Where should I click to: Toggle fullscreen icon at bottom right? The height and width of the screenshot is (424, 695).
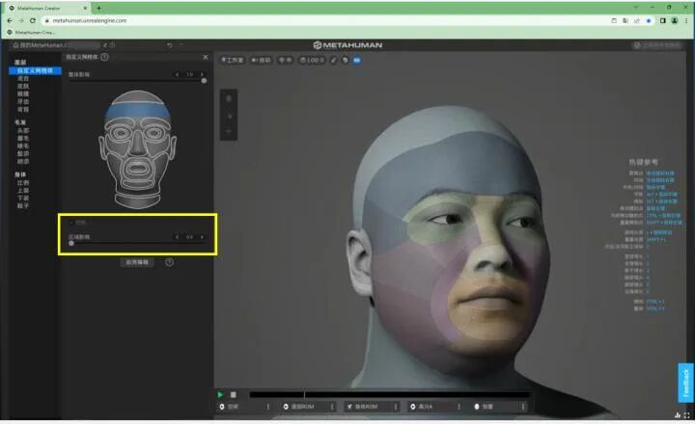tap(687, 415)
